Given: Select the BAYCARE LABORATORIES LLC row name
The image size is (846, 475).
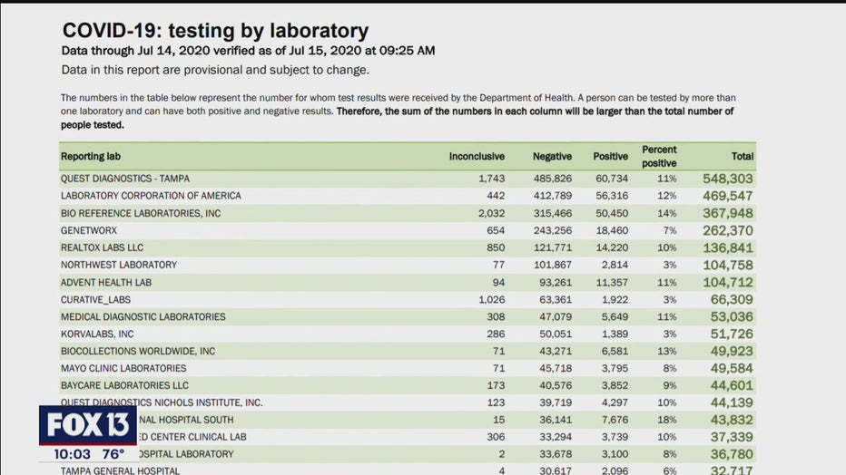Looking at the screenshot, I should coord(124,385).
